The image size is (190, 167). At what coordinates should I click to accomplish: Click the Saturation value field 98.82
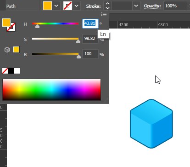coord(90,39)
